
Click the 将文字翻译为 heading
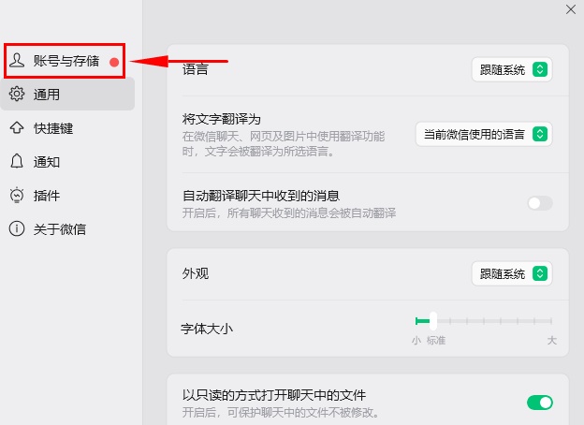222,119
